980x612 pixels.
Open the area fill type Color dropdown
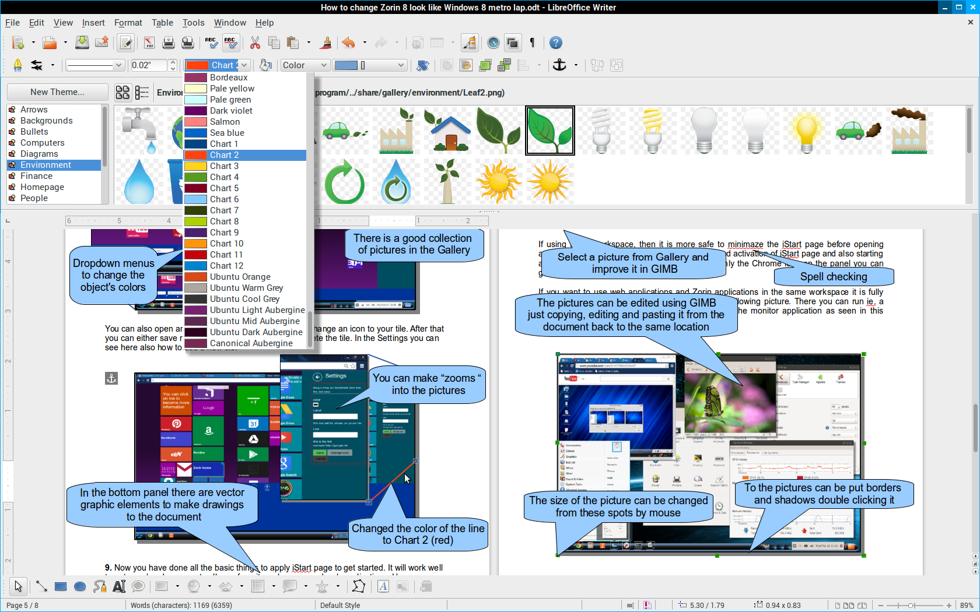tap(305, 65)
